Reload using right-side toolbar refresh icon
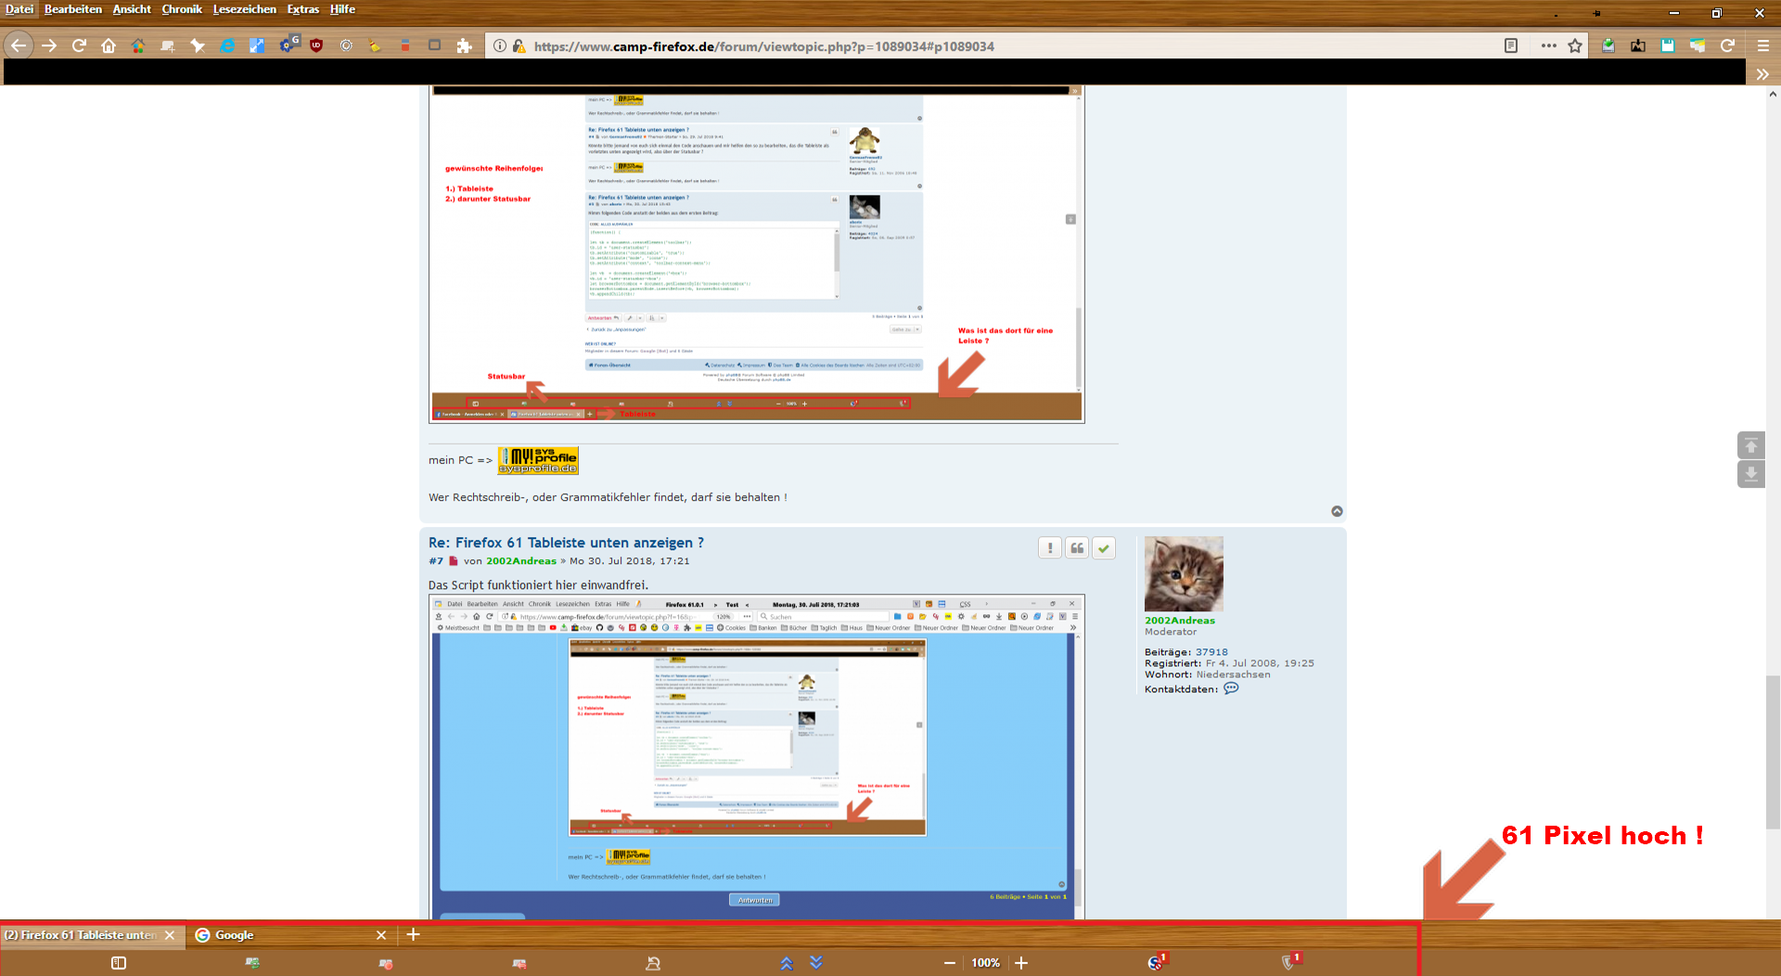Image resolution: width=1781 pixels, height=976 pixels. pyautogui.click(x=1727, y=45)
